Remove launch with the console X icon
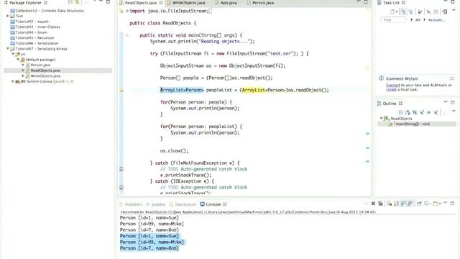 (373, 203)
